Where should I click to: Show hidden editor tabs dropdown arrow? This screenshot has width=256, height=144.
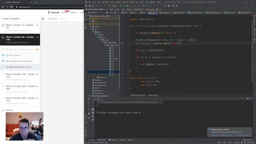coord(251,12)
